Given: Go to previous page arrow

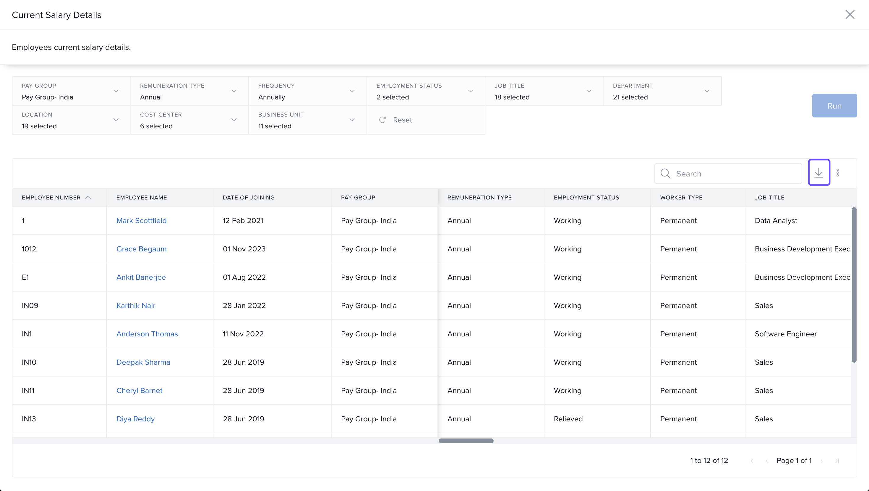Looking at the screenshot, I should (x=767, y=461).
